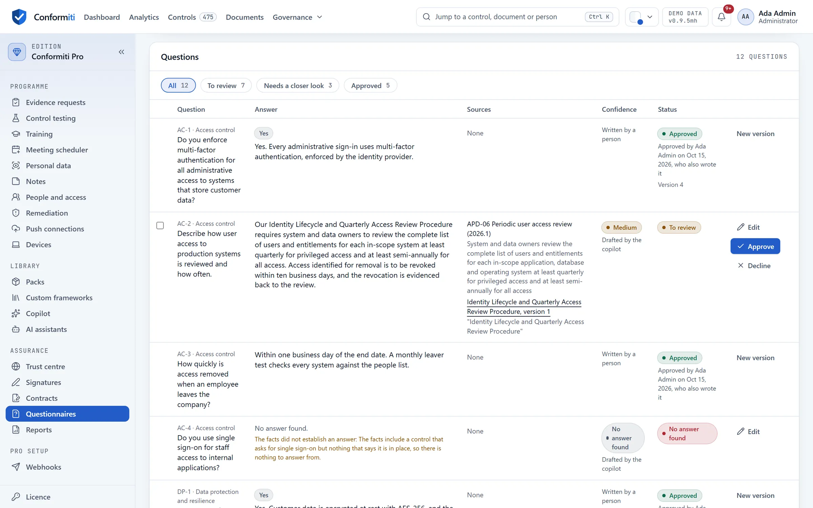Open Copilot from the sidebar
The image size is (813, 508).
[x=67, y=313]
